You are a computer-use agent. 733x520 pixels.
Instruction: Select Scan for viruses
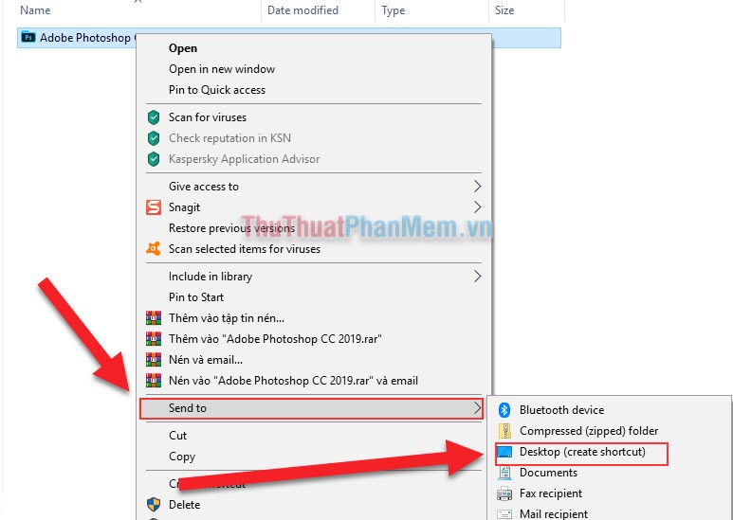(x=208, y=117)
